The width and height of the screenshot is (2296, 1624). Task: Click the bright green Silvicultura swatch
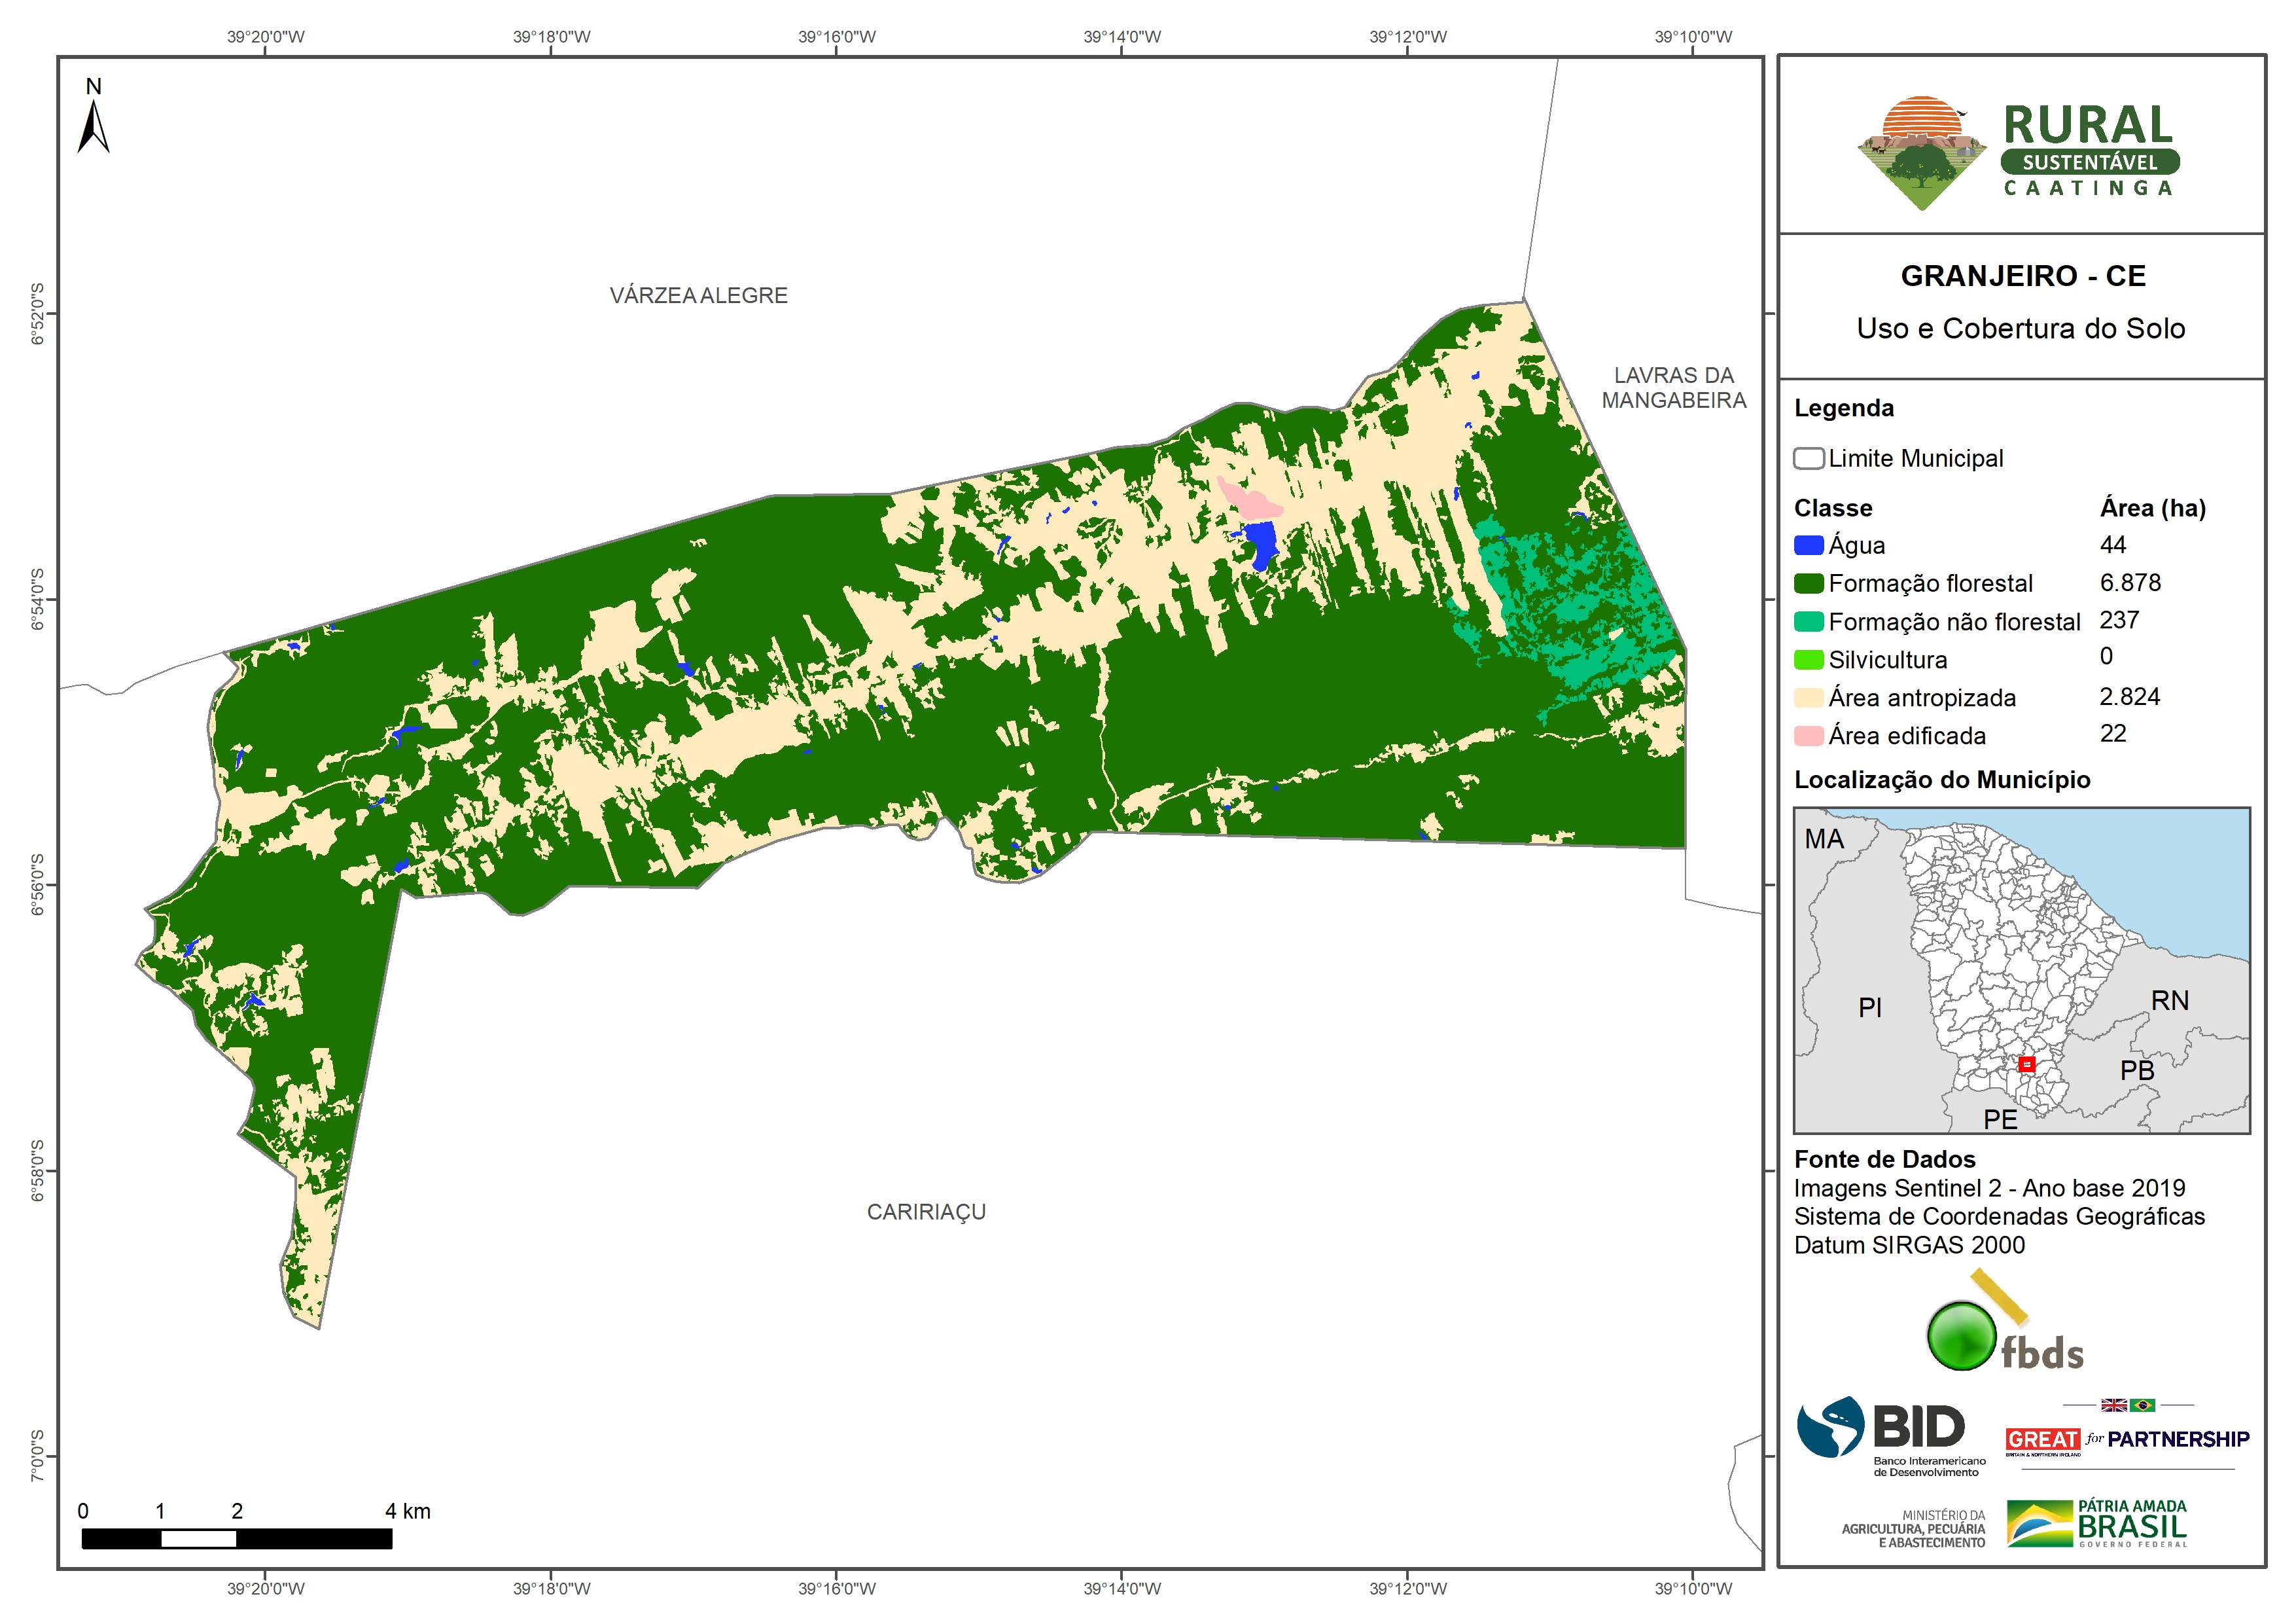pyautogui.click(x=1808, y=659)
